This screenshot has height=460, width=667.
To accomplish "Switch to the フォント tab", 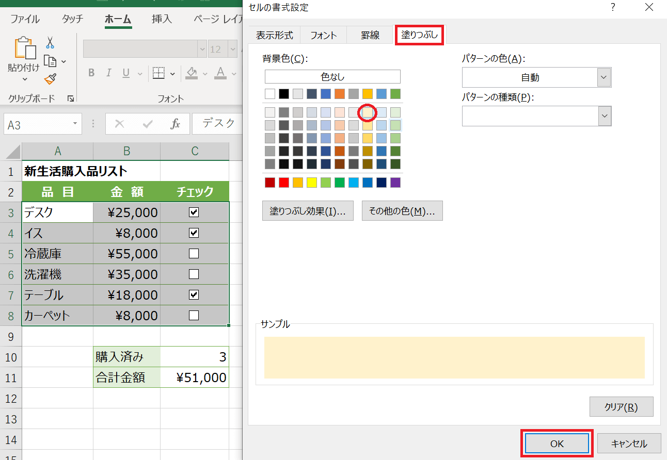I will (324, 35).
